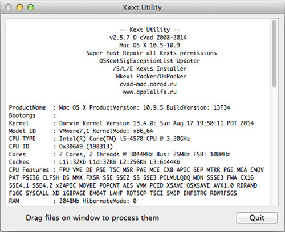Click the 'SSE4.1 SSE4.2 x2APIC' features line
The height and width of the screenshot is (232, 285).
[133, 185]
